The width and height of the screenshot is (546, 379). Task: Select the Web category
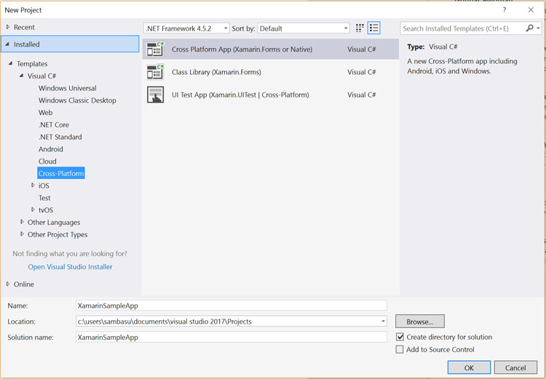(46, 113)
